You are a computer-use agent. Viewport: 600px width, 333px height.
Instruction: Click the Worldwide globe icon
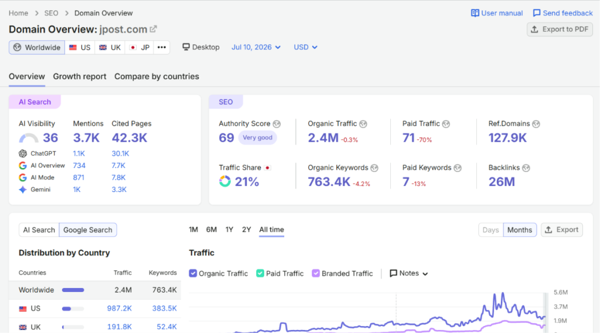click(x=17, y=47)
